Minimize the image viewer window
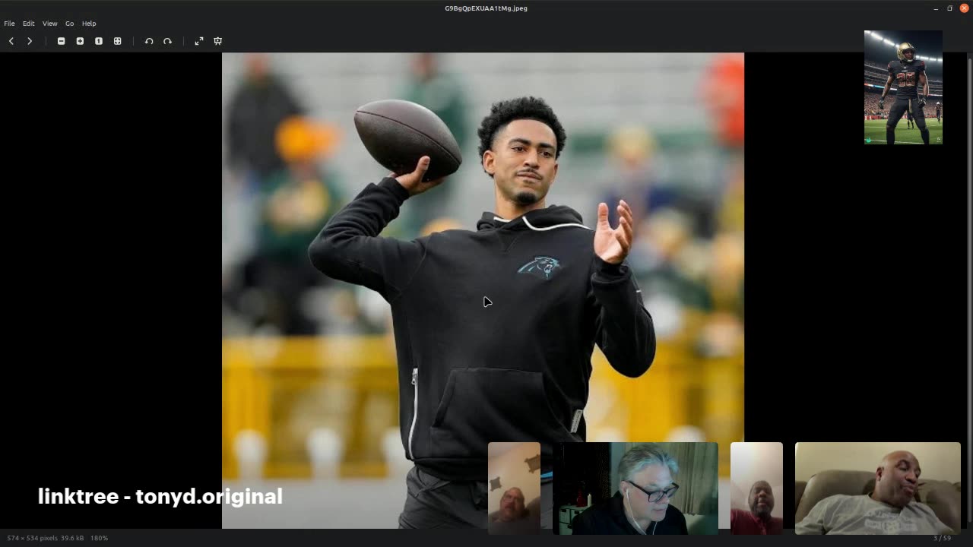 point(936,8)
